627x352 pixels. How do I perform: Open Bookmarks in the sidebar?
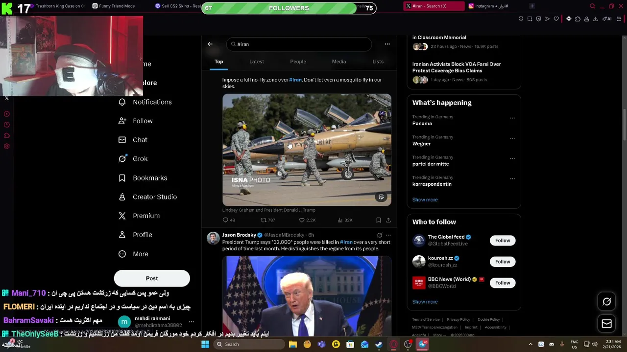click(143, 178)
